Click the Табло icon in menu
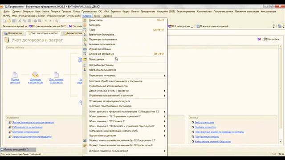The width and height of the screenshot is (285, 160). pyautogui.click(x=85, y=30)
